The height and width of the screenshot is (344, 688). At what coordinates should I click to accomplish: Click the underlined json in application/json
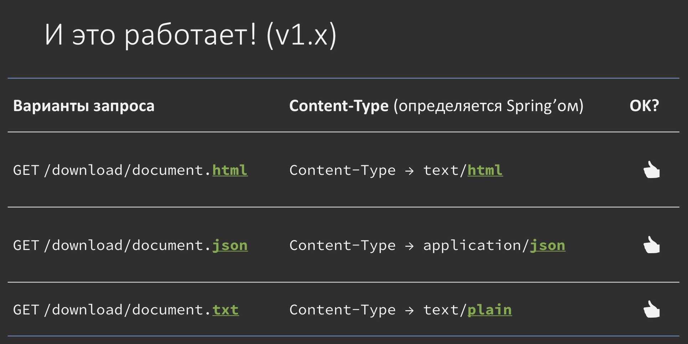click(547, 246)
